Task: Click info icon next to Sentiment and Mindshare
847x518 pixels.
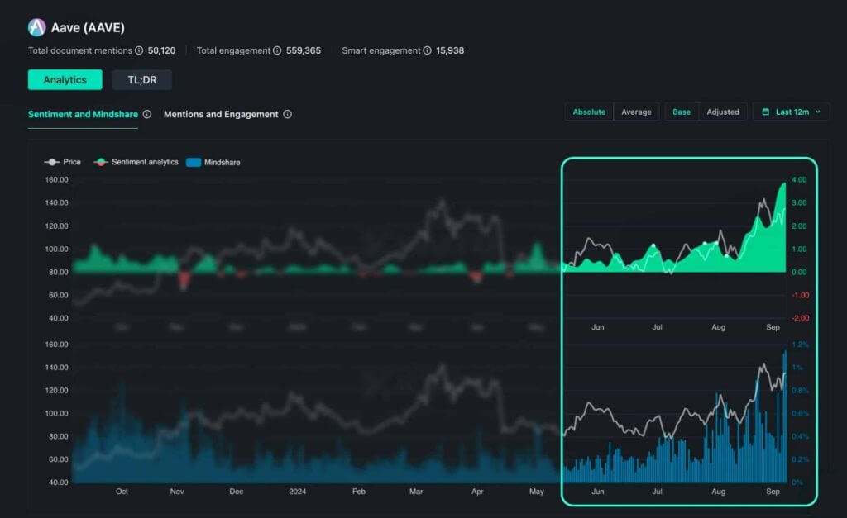Action: pyautogui.click(x=147, y=115)
